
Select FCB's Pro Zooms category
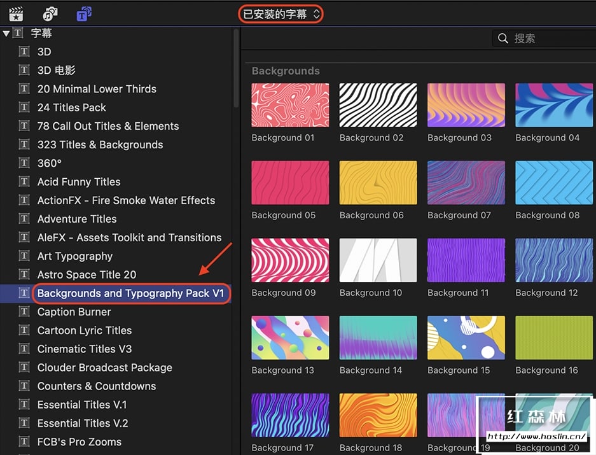coord(80,442)
